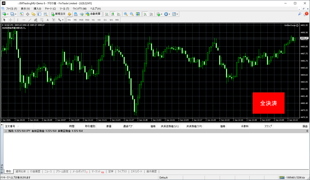Click the MQL5 community person icon
Screen dimensions: 310x180
coord(75,14)
